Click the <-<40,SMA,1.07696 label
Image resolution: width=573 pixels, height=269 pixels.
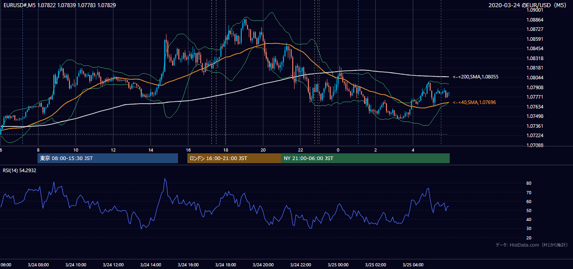click(x=474, y=103)
